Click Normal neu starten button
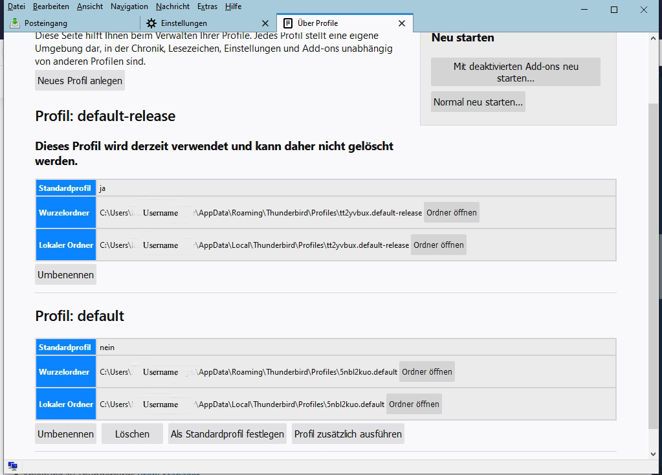Image resolution: width=662 pixels, height=475 pixels. pos(478,102)
